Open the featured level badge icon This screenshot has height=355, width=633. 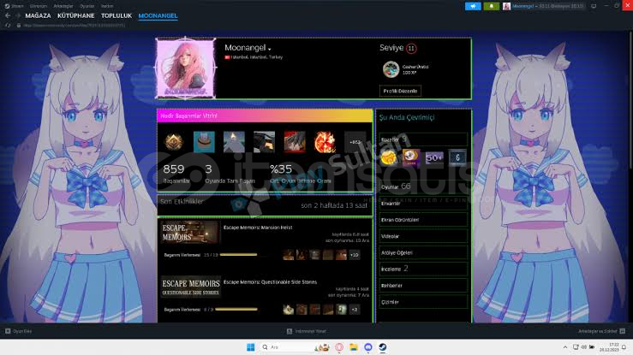(391, 69)
